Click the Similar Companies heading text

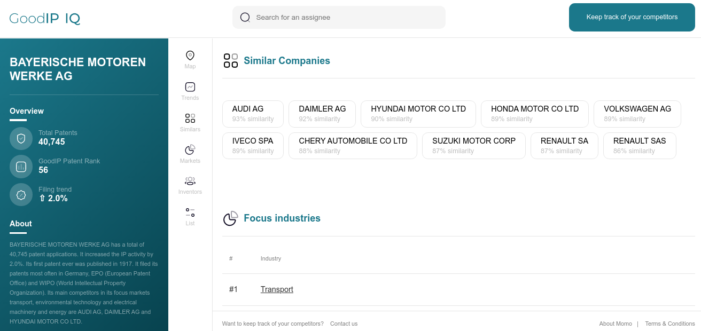pyautogui.click(x=287, y=61)
